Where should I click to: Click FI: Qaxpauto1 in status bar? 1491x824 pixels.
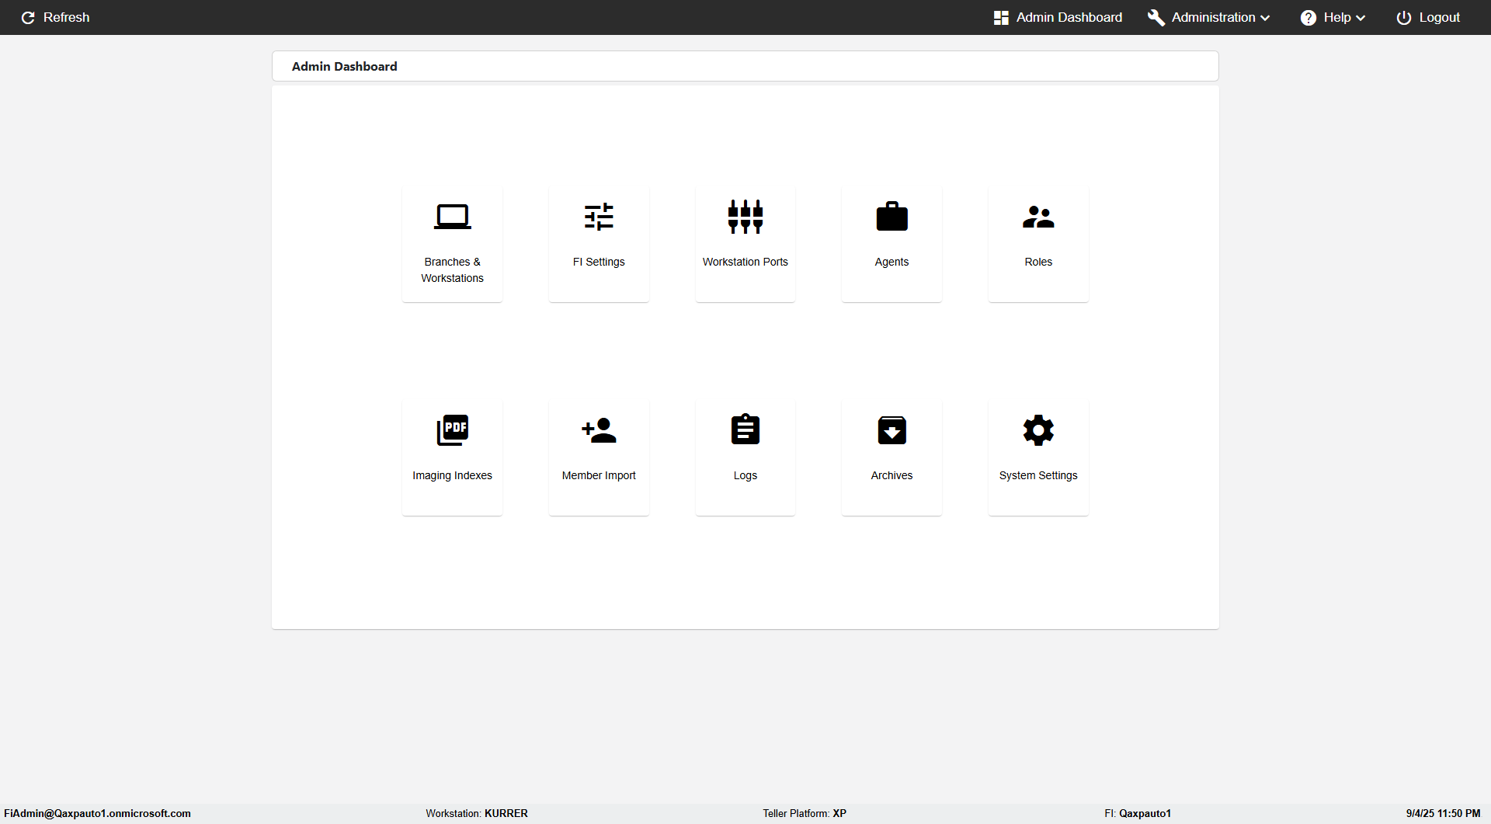[x=1138, y=813]
